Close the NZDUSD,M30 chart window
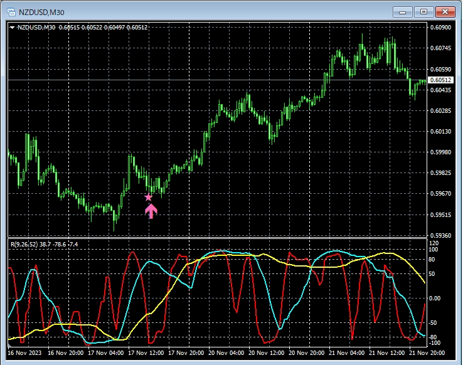Viewport: 463px width, 365px height. click(x=445, y=11)
